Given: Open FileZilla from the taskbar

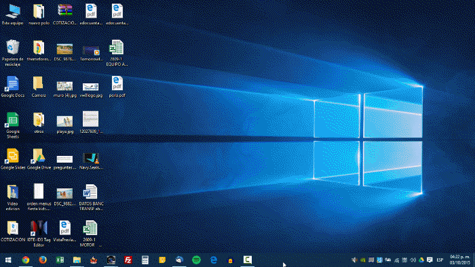Looking at the screenshot, I should point(128,260).
